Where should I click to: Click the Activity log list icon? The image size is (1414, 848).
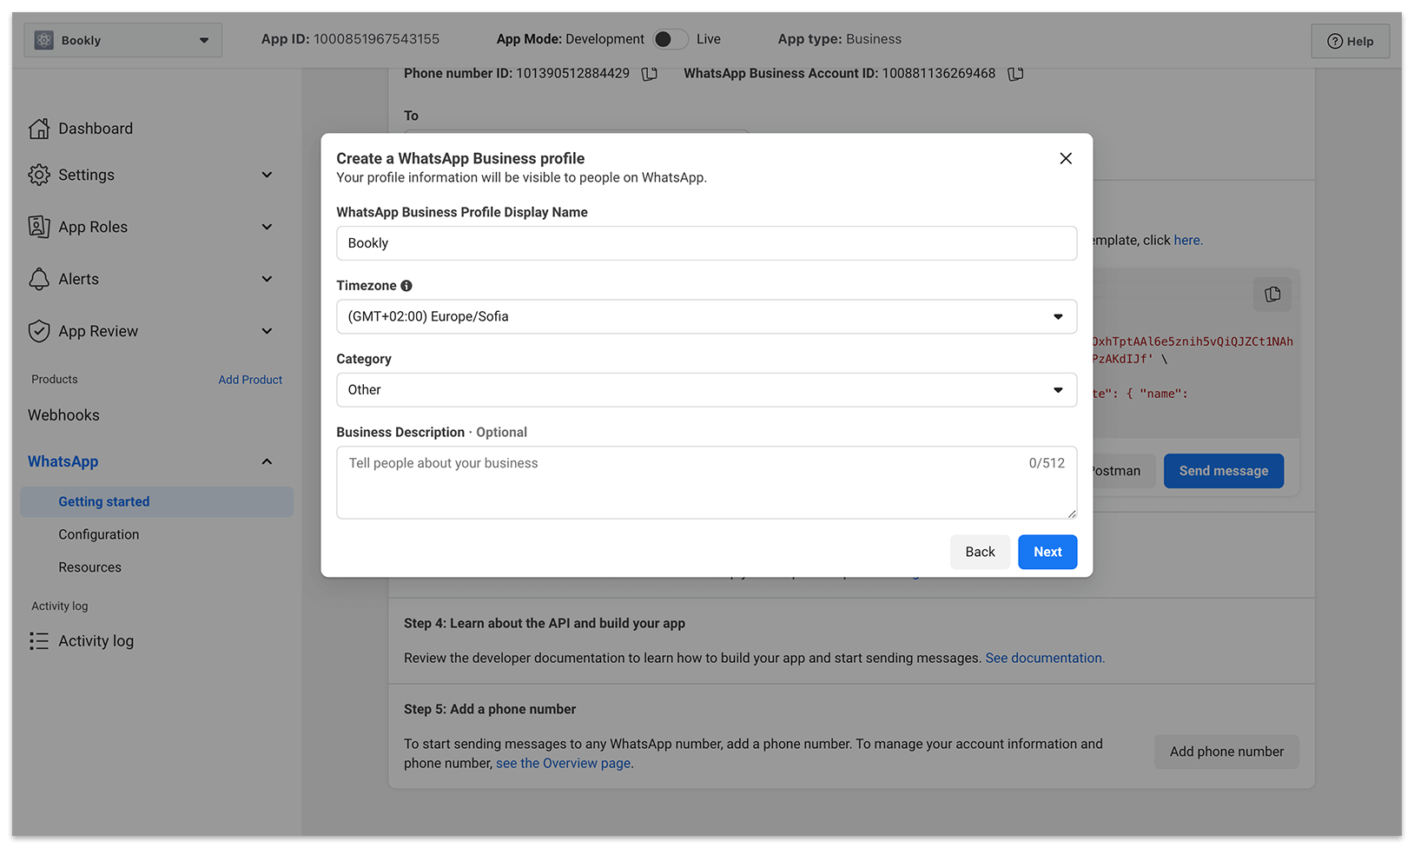(38, 641)
